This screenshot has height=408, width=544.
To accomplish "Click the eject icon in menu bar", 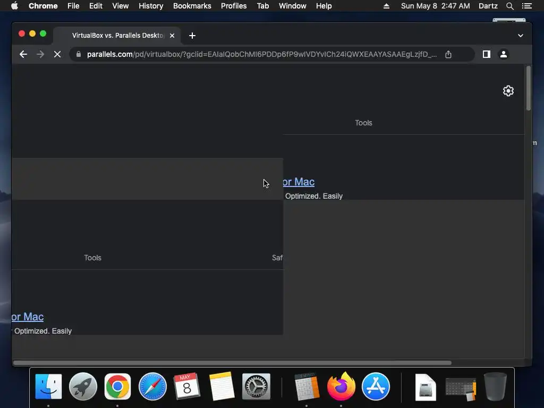I will pos(386,6).
